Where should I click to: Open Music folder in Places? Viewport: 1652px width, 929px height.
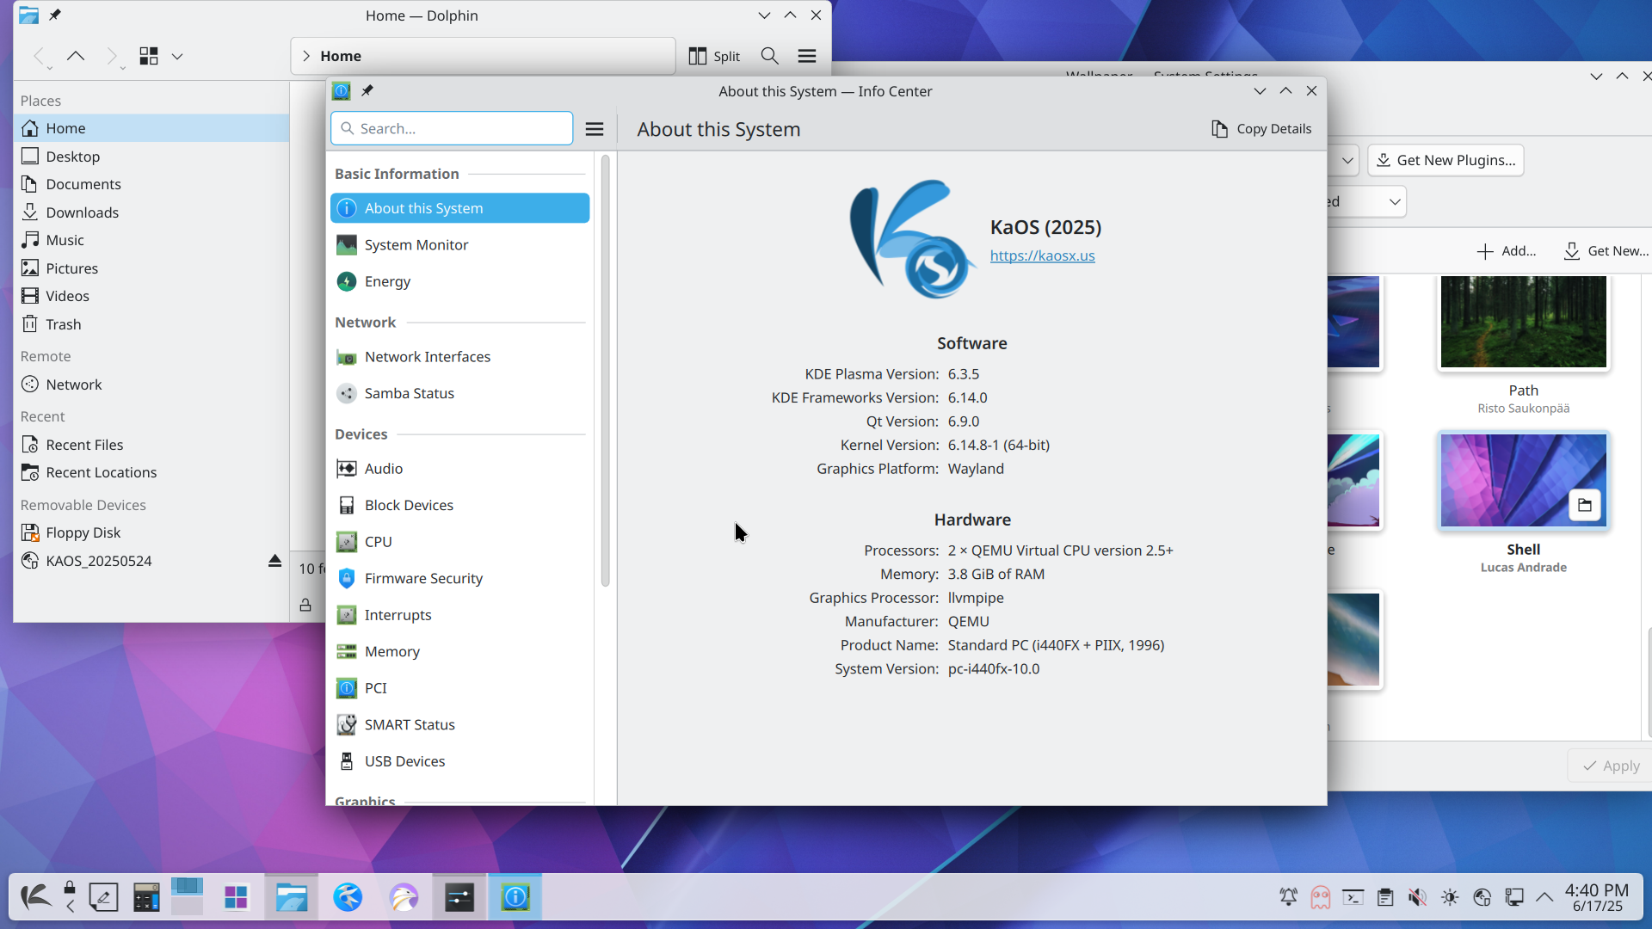click(x=151, y=240)
